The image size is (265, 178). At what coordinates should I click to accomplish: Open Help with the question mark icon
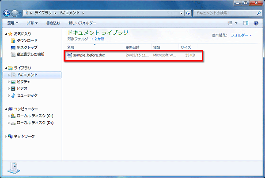[256, 23]
